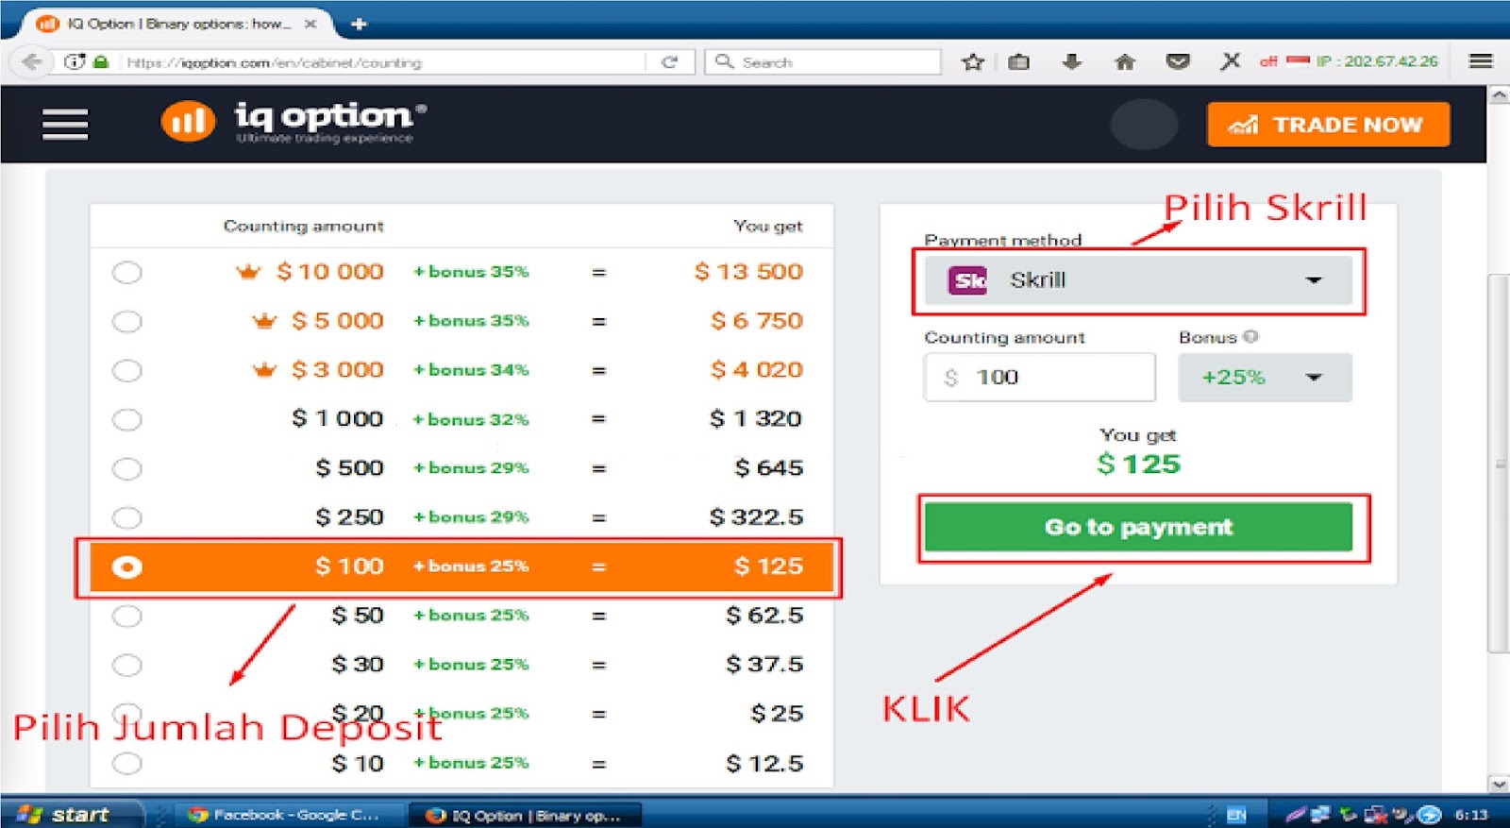Click the browser Search box
Viewport: 1510px width, 828px height.
click(x=823, y=62)
